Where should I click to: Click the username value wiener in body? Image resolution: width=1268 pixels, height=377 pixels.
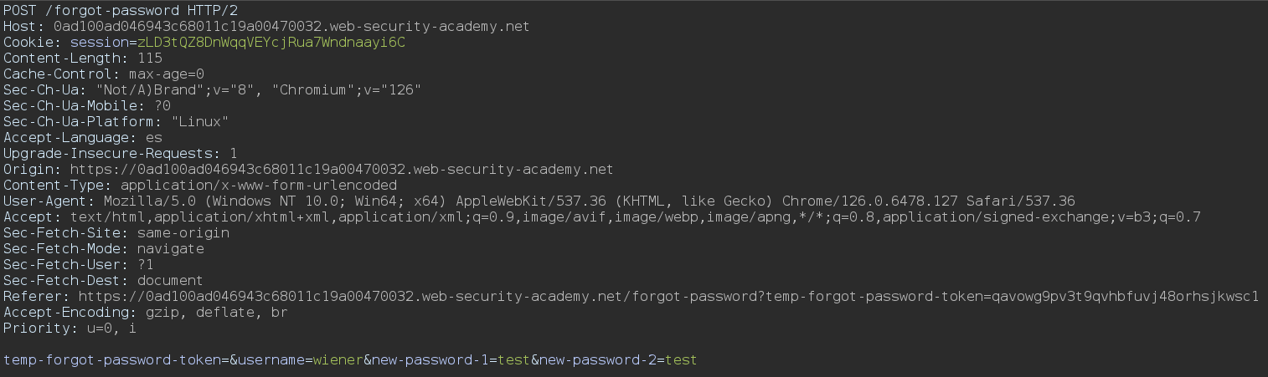click(x=338, y=359)
